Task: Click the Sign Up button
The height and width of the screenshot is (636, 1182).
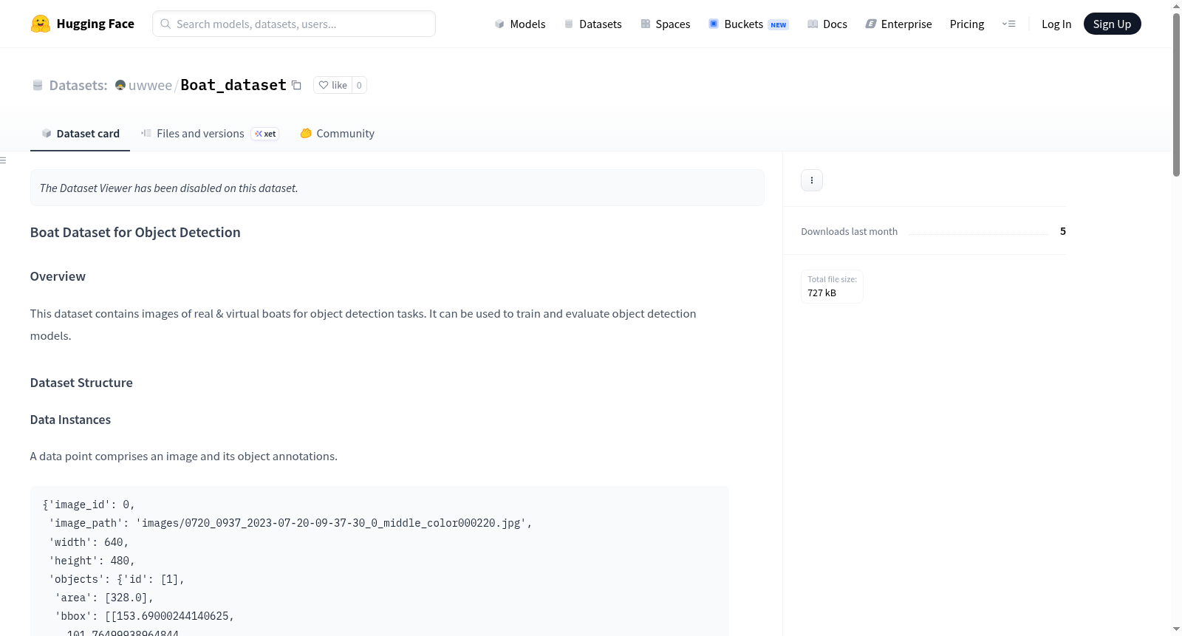Action: point(1112,24)
